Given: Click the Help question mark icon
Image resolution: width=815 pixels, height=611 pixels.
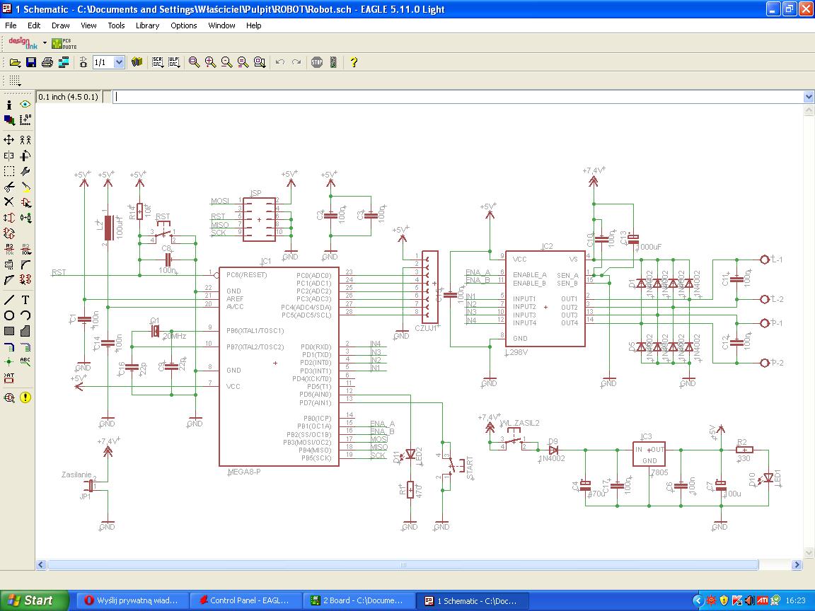Looking at the screenshot, I should click(x=354, y=62).
